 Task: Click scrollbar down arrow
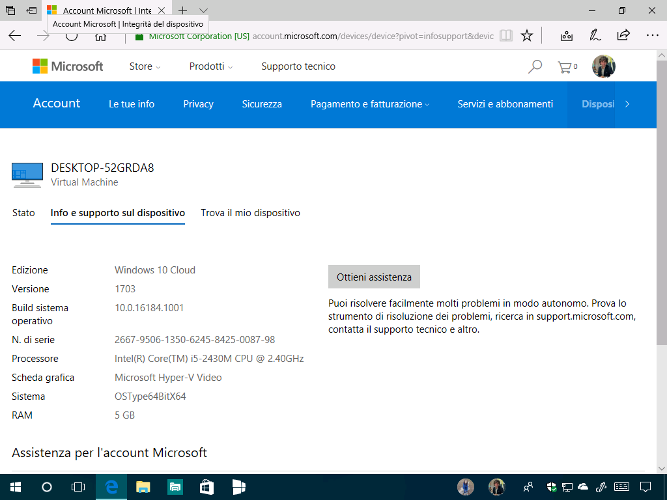(662, 469)
